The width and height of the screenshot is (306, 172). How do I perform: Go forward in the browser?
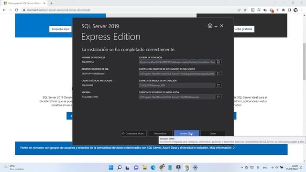11,10
